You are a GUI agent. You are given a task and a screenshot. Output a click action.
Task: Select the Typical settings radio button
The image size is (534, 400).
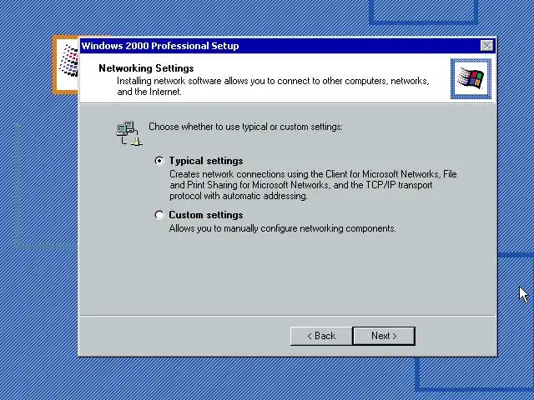tap(159, 161)
